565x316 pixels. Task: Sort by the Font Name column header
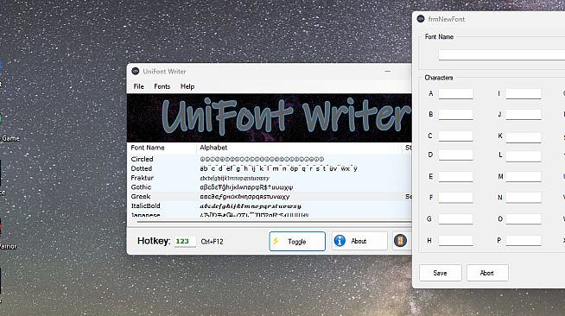tap(162, 148)
